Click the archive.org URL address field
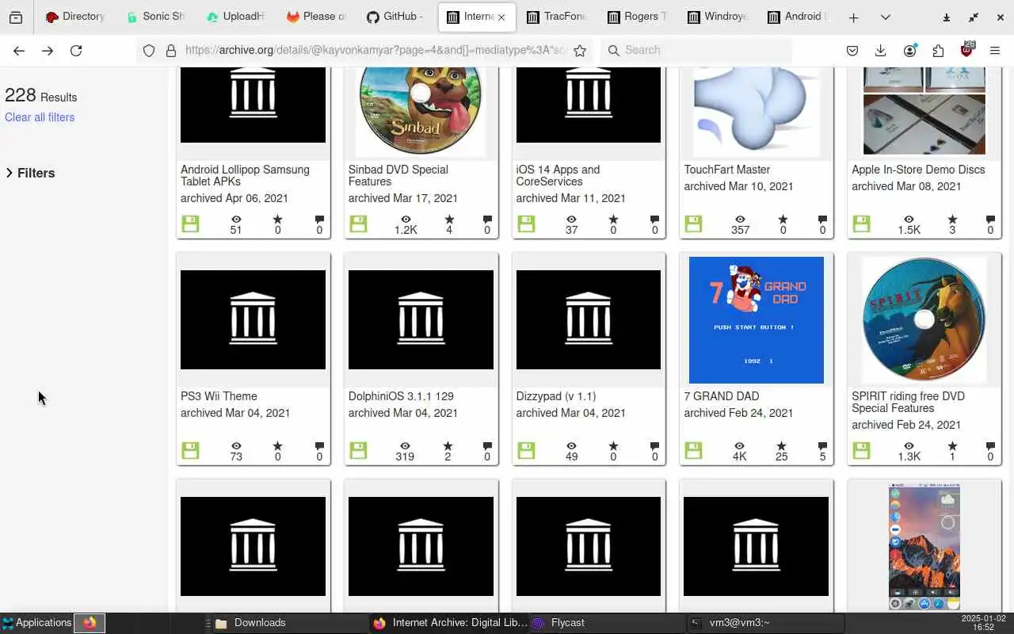Screen dimensions: 1014x634 point(376,50)
